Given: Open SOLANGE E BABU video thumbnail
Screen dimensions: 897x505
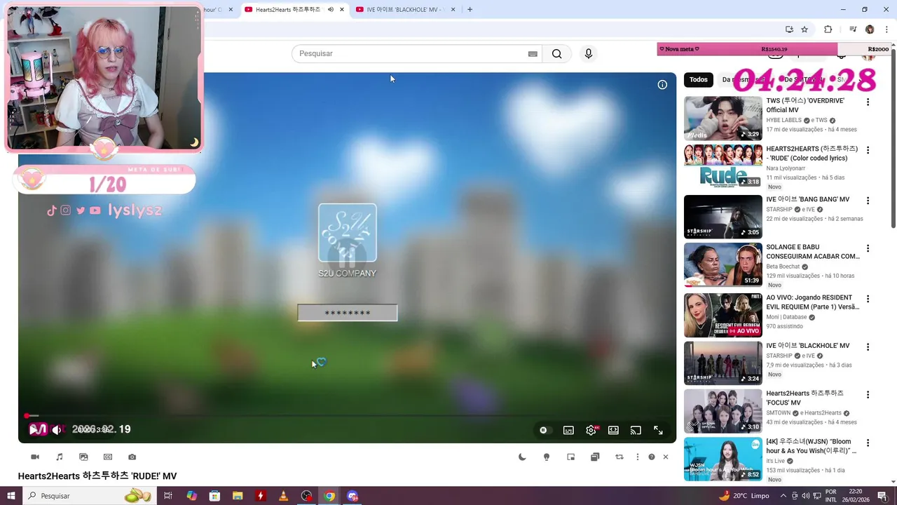Looking at the screenshot, I should coord(723,264).
